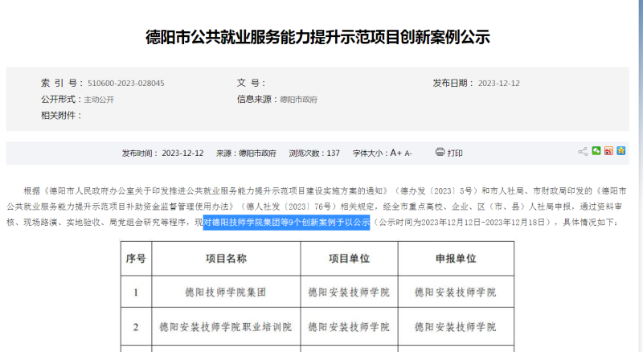643x352 pixels.
Task: Click 来源：德阳市政府 in the toolbar
Action: point(246,153)
